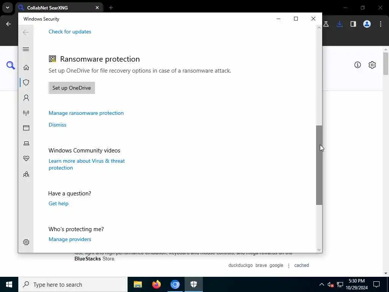Open Home in Windows Security sidebar
Image resolution: width=389 pixels, height=292 pixels.
tap(26, 68)
